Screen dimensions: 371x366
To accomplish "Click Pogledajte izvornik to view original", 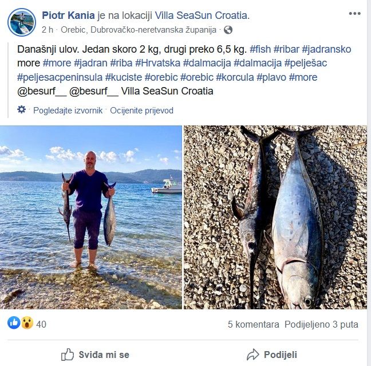I will 68,111.
